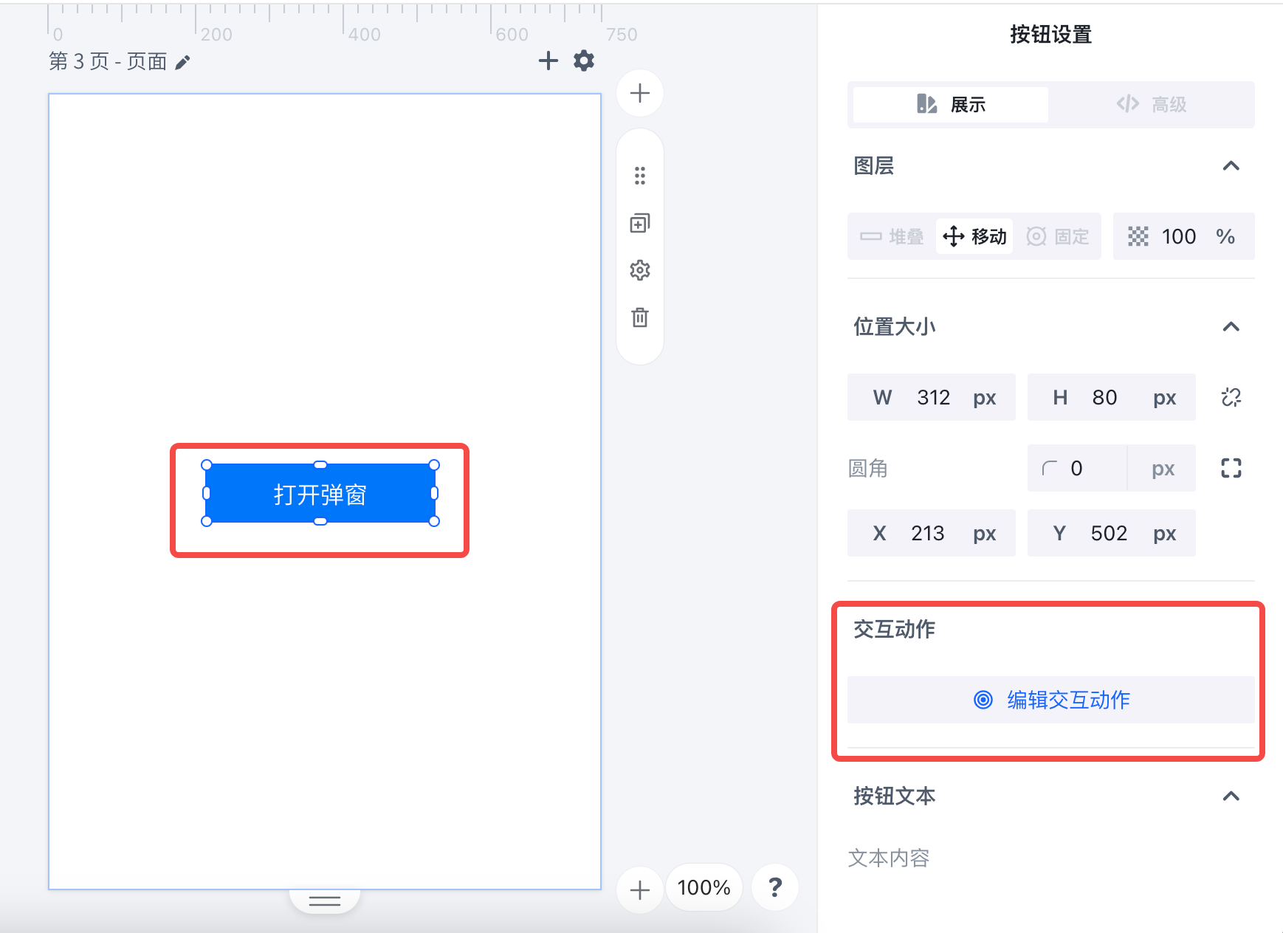1283x933 pixels.
Task: Toggle the width-height aspect ratio lock icon
Action: [x=1231, y=397]
